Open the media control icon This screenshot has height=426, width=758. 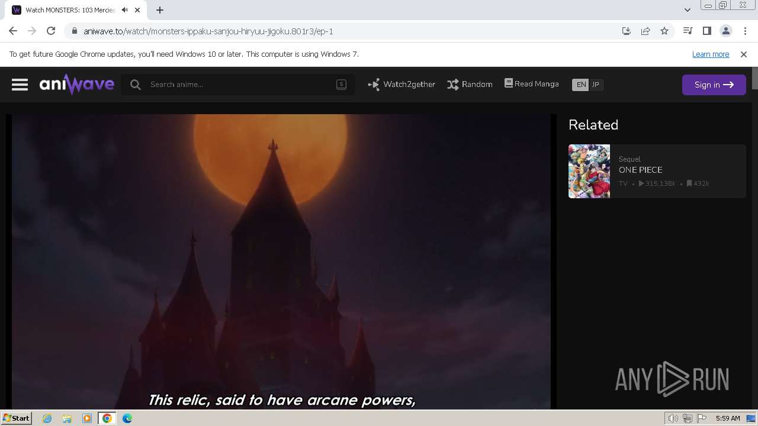[x=688, y=31]
